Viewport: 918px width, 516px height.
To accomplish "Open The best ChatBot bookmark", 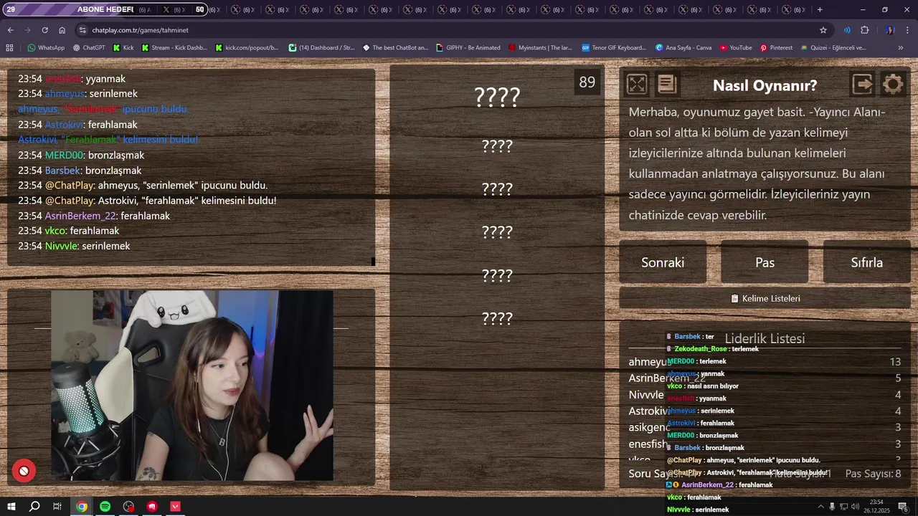I will tap(395, 48).
